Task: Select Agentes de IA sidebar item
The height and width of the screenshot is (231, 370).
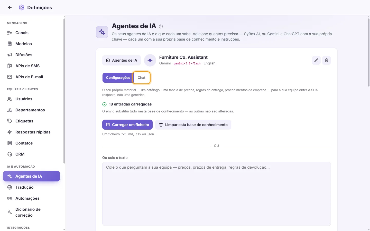Action: pos(31,176)
